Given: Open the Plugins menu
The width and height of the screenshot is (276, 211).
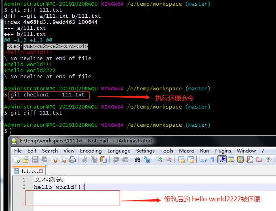Looking at the screenshot, I should pos(223,151).
